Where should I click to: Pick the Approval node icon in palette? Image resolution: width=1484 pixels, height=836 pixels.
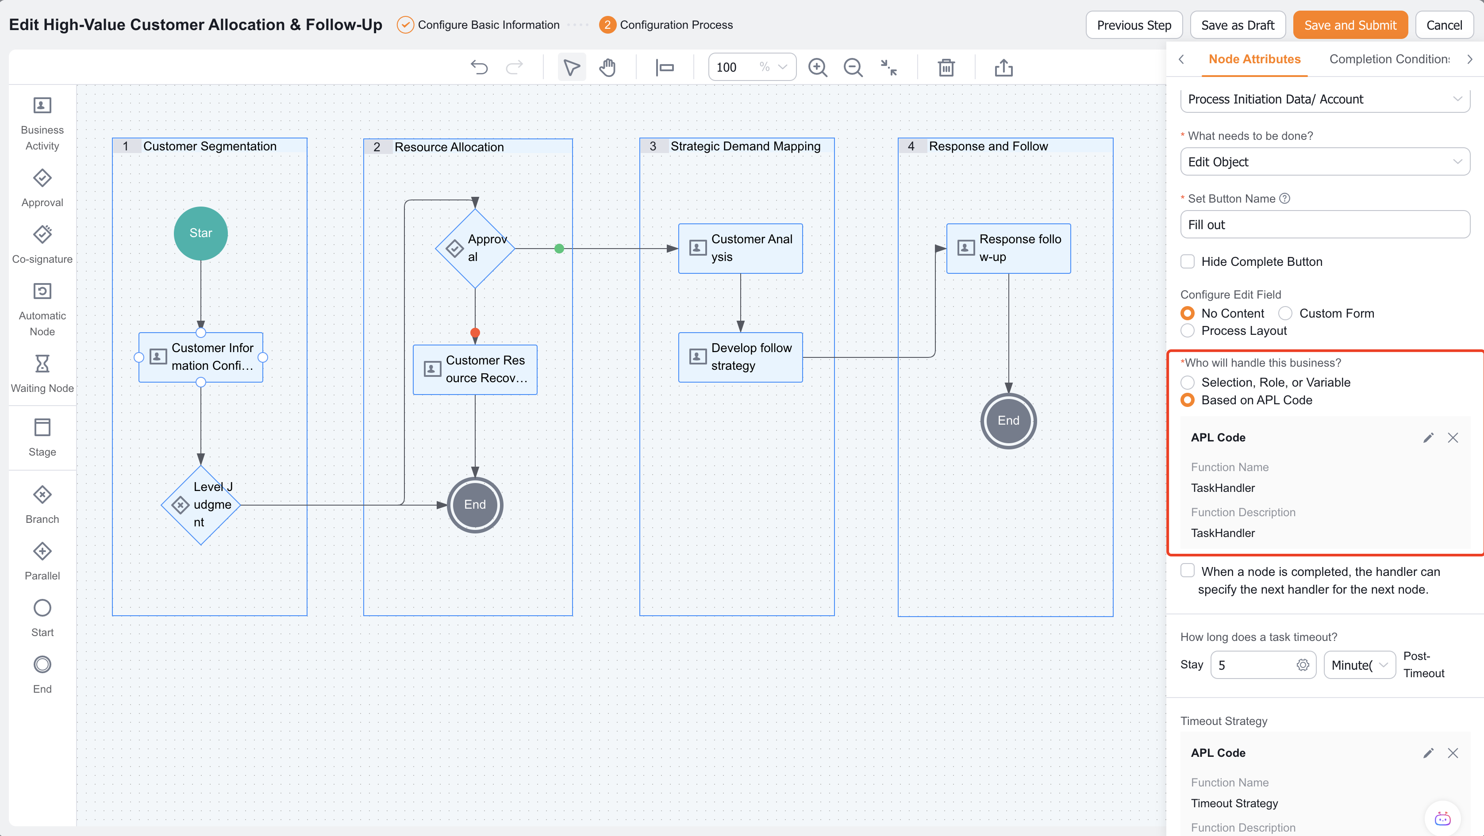[42, 179]
